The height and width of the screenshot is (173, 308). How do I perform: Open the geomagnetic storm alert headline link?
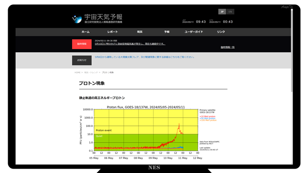[130, 44]
